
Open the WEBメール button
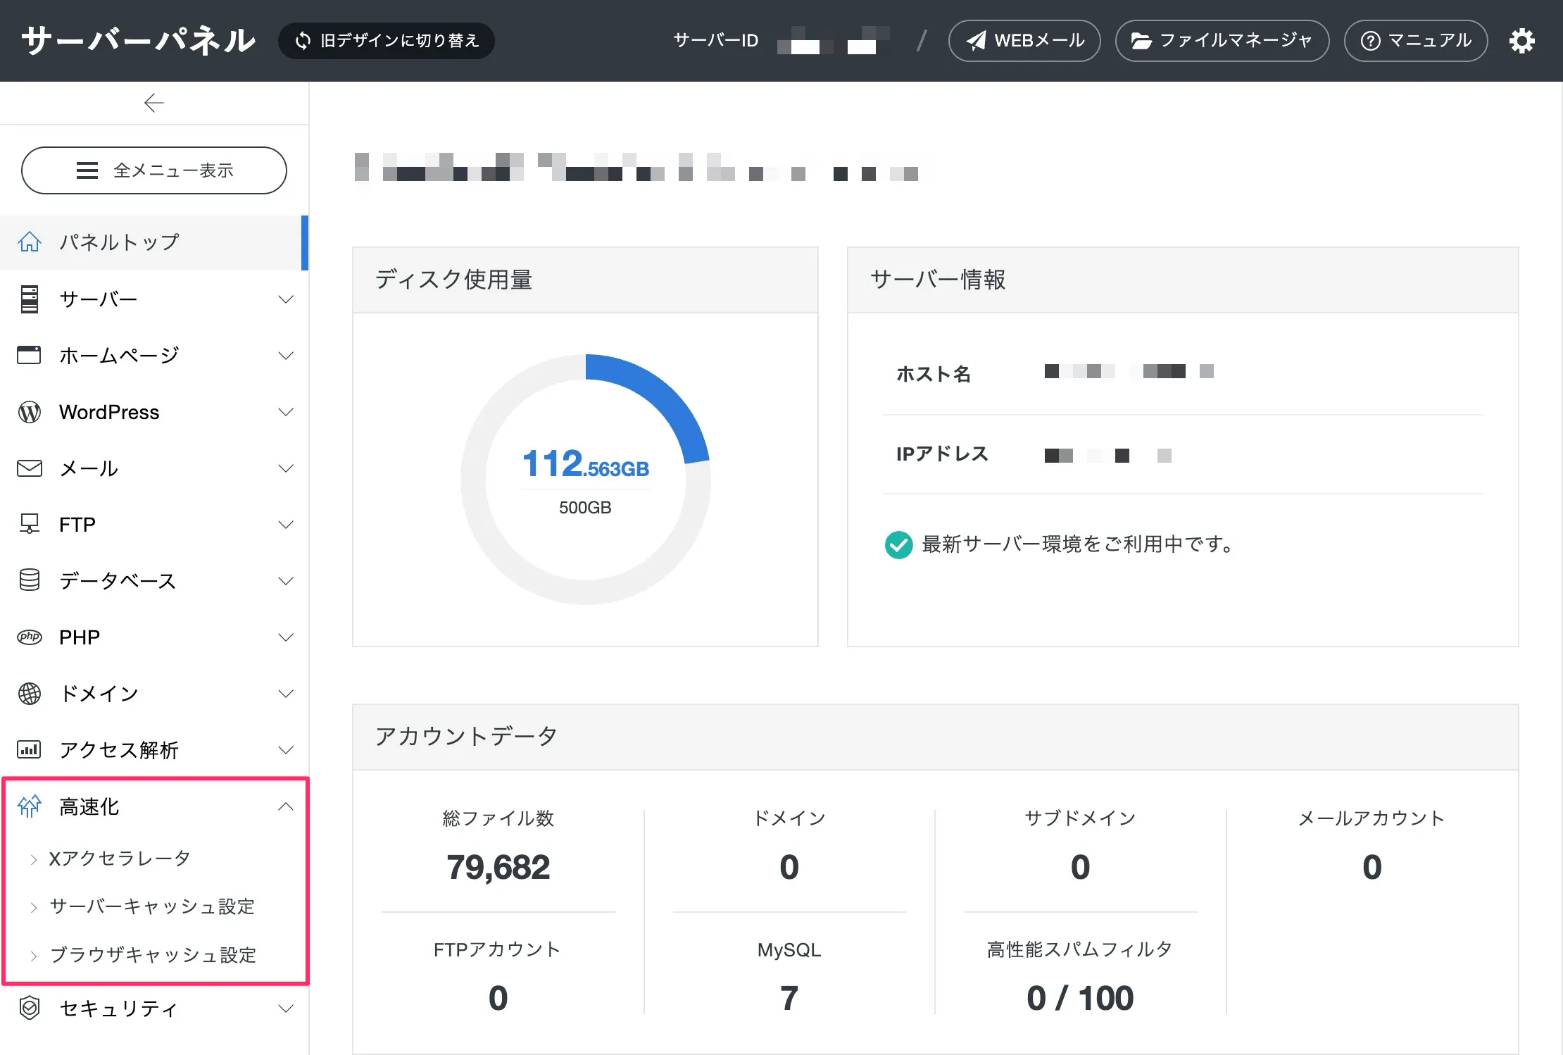[1024, 41]
